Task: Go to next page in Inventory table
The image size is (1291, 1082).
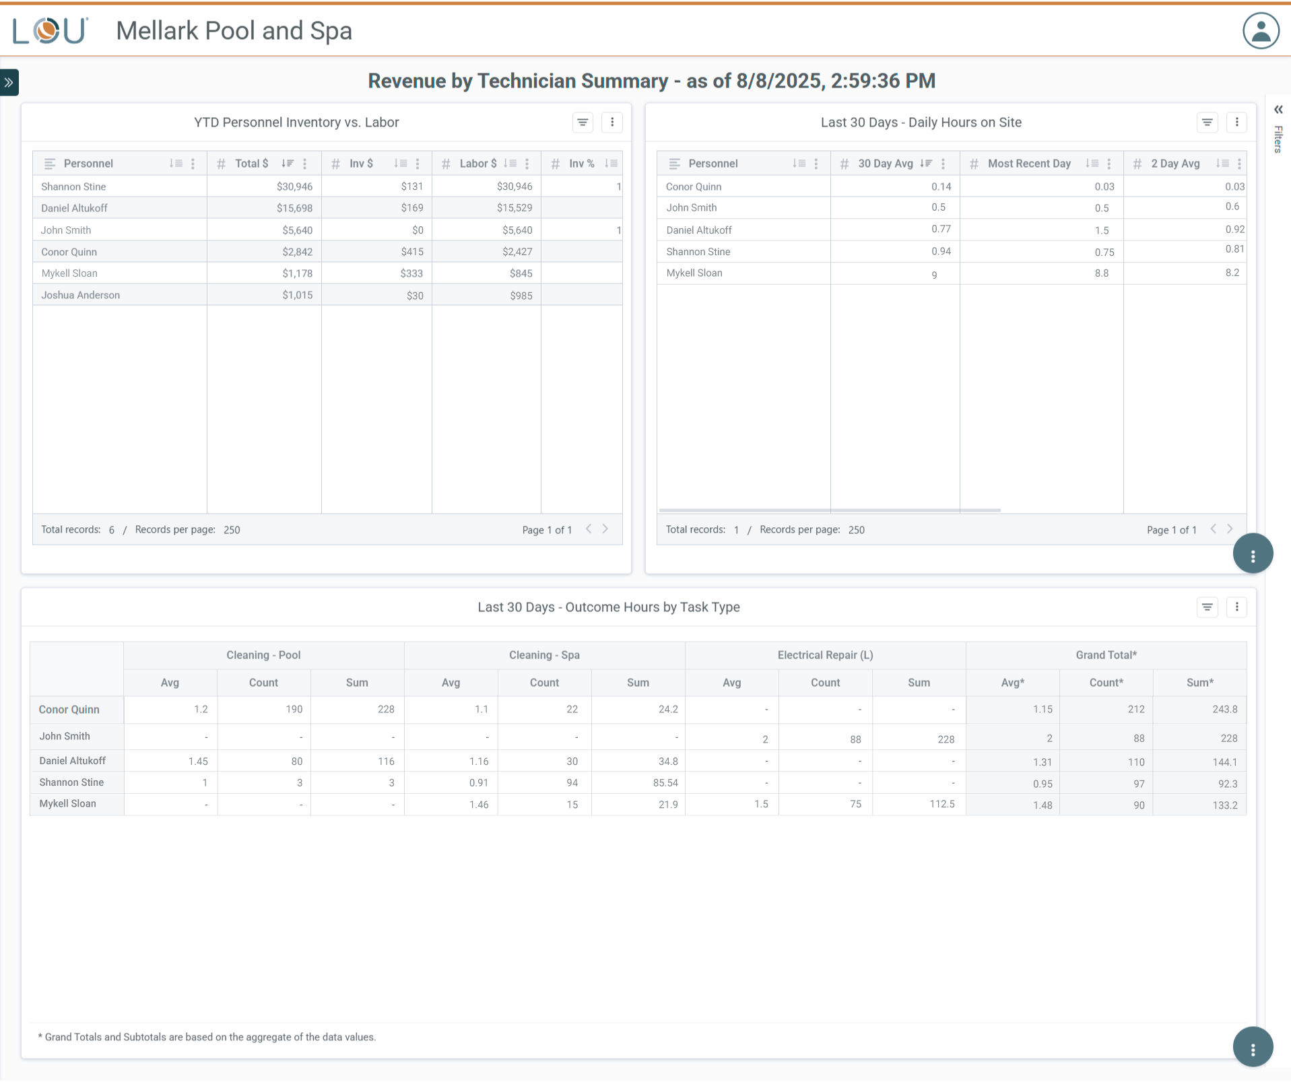Action: pos(605,529)
